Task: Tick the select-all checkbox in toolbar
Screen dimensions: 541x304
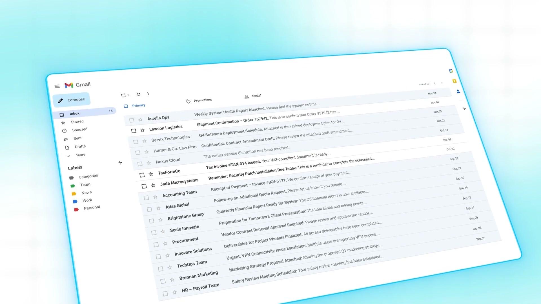Action: (x=123, y=95)
